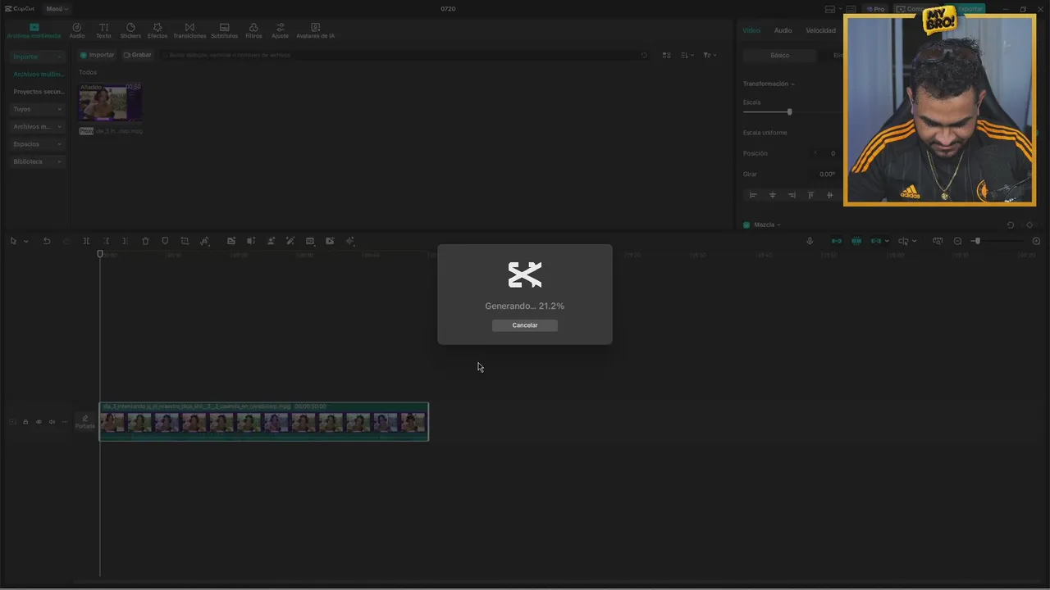Delete the selected clip with trash icon
The height and width of the screenshot is (590, 1050).
(145, 241)
